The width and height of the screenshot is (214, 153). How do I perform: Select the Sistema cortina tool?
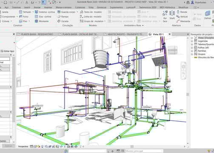pos(45,12)
